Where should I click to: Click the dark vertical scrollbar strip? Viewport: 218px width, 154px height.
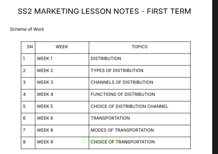click(215, 77)
